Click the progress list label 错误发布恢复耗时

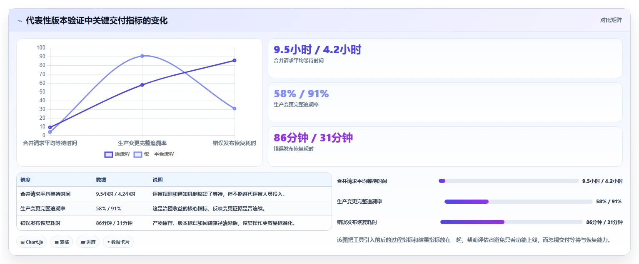pos(357,222)
